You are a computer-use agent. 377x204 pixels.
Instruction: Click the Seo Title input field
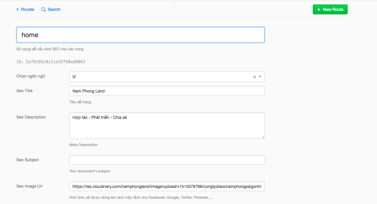tap(167, 91)
